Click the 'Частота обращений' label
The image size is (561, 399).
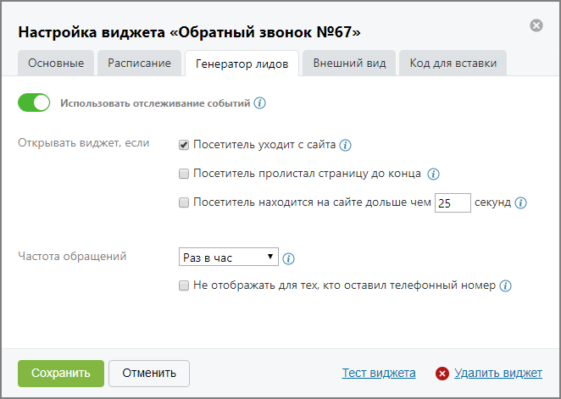pyautogui.click(x=72, y=257)
